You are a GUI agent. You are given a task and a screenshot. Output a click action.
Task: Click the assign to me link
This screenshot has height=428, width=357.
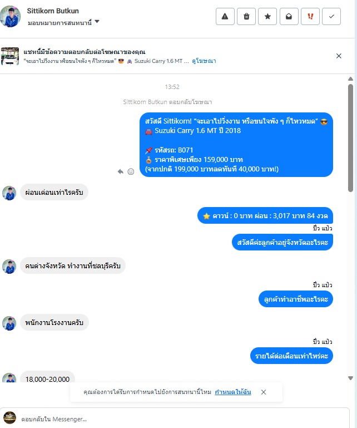pos(233,392)
